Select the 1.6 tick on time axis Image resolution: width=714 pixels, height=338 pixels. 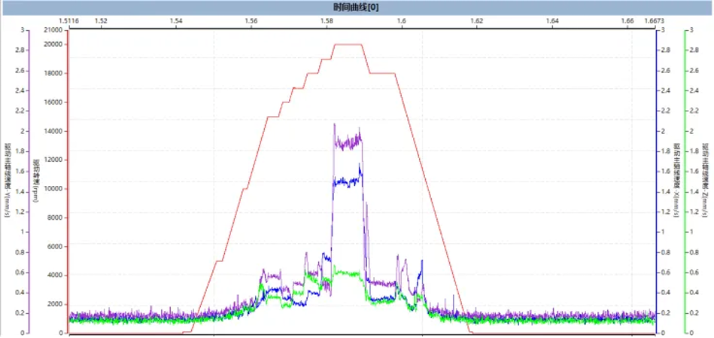click(x=402, y=22)
